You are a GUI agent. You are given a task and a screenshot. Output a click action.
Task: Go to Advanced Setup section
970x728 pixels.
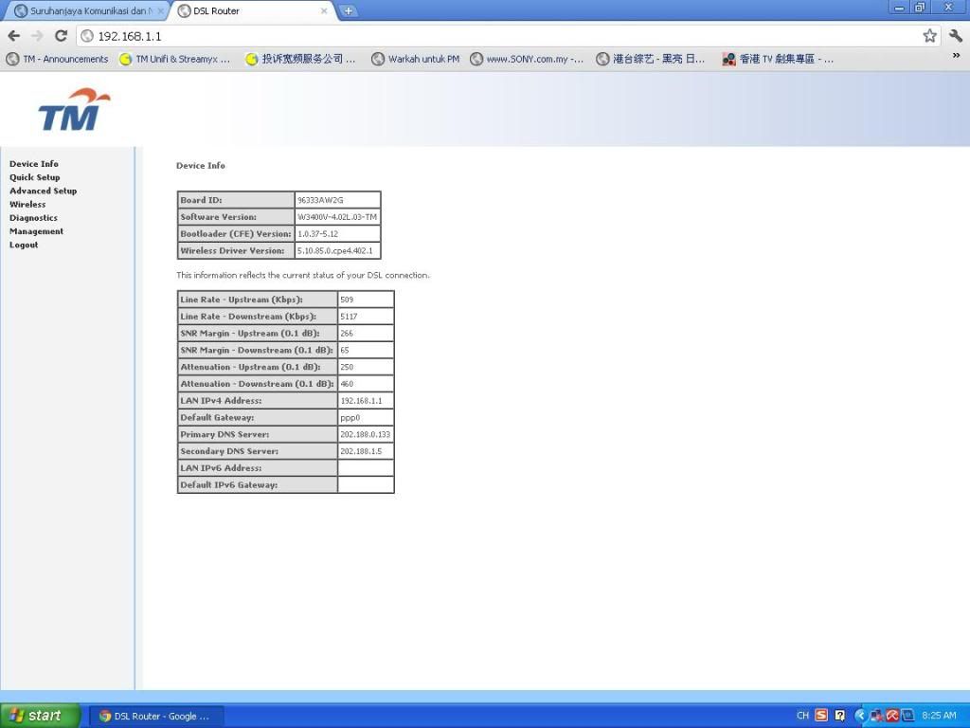44,191
